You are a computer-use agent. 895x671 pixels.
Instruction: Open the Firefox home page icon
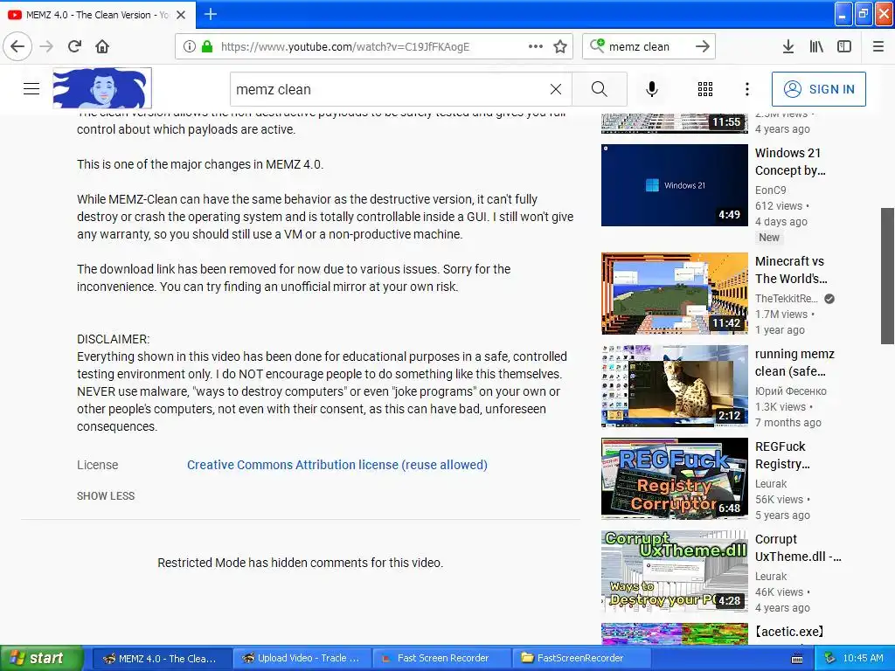[x=102, y=46]
